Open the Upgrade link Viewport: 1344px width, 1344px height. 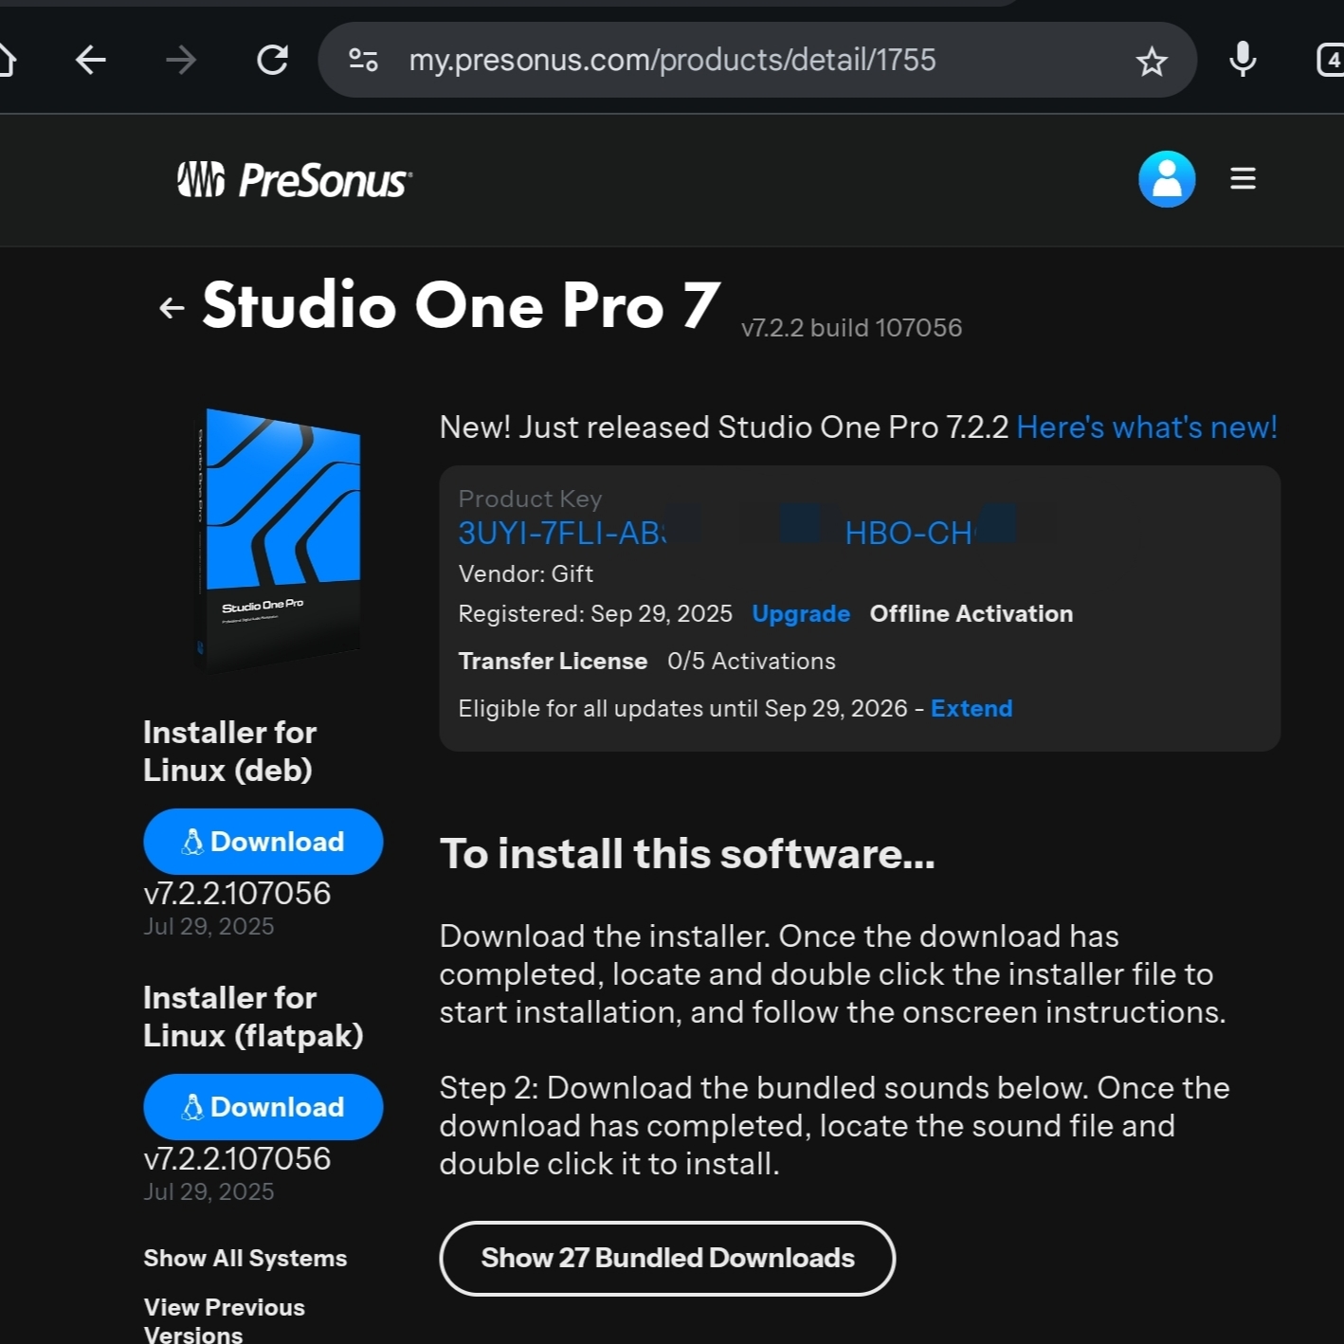pyautogui.click(x=801, y=613)
